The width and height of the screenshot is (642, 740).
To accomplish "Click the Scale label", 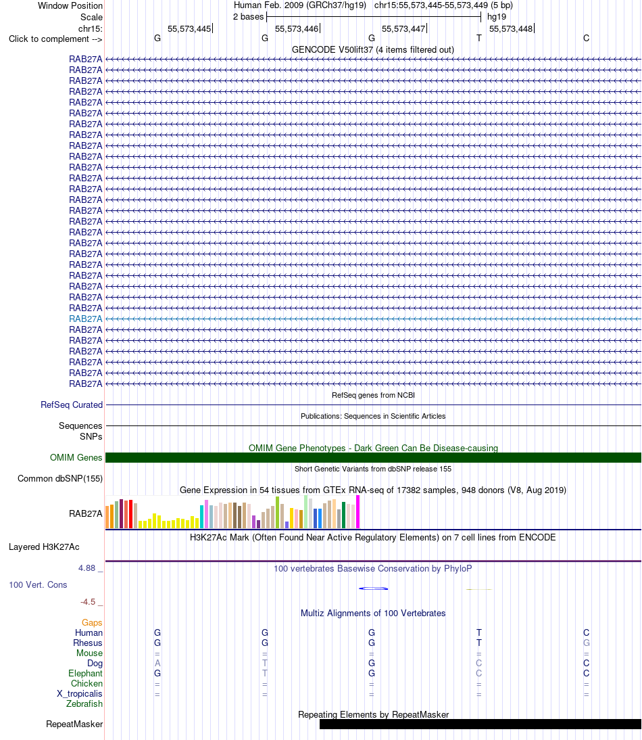I will [x=91, y=17].
